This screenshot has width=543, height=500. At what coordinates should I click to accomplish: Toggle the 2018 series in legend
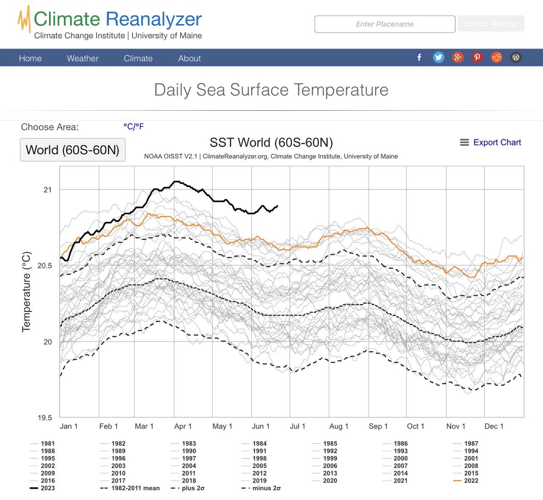(183, 481)
